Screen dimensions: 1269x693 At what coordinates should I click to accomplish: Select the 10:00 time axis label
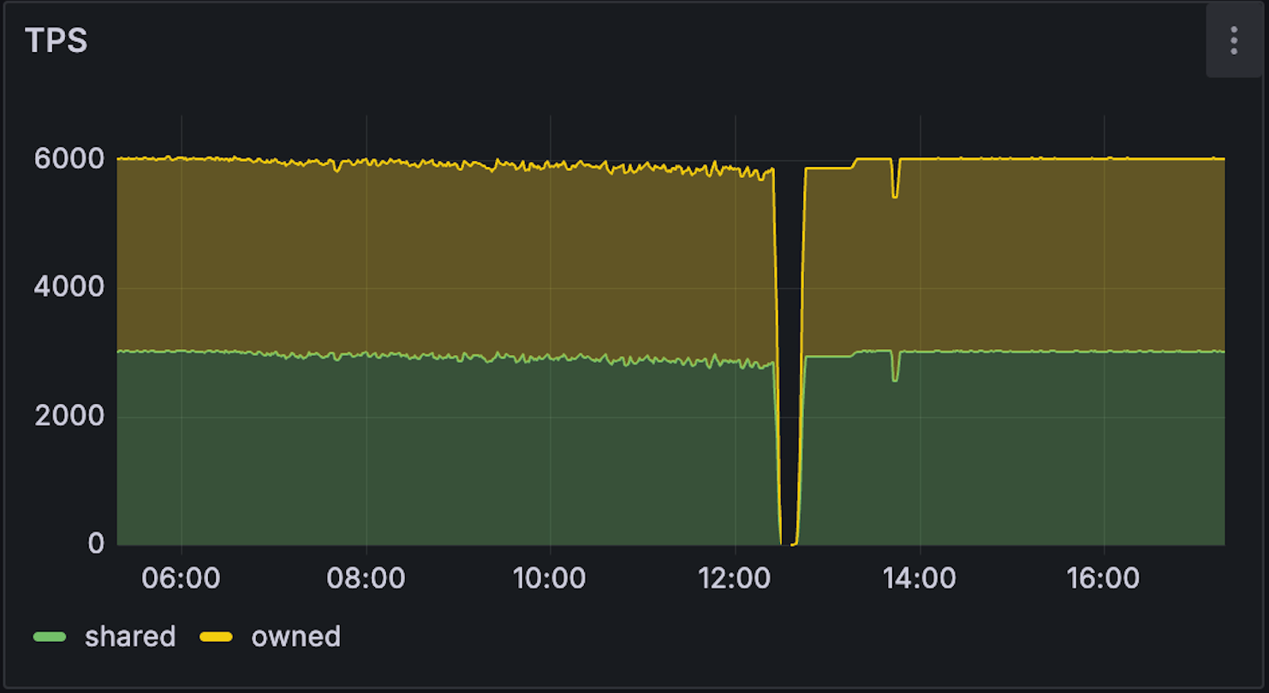(550, 578)
